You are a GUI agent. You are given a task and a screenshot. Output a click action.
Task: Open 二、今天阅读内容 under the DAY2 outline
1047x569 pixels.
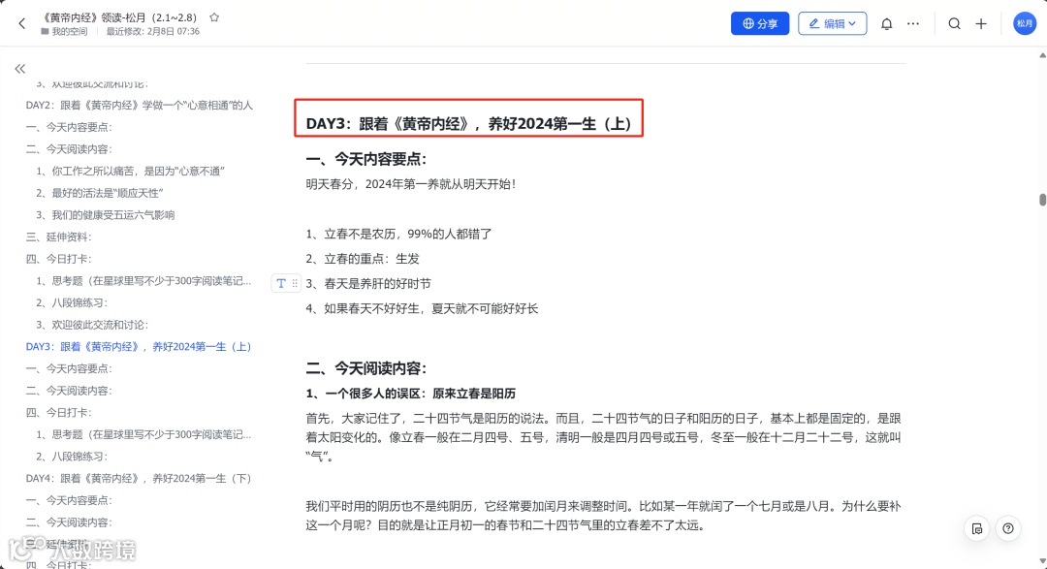point(69,149)
